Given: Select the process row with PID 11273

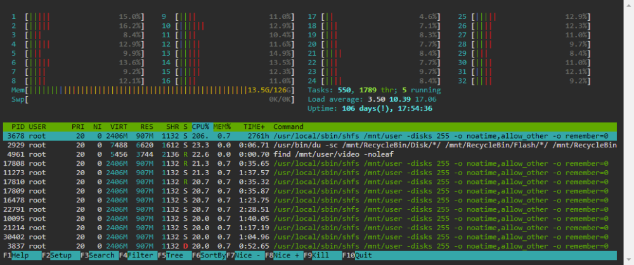Looking at the screenshot, I should pyautogui.click(x=310, y=173).
